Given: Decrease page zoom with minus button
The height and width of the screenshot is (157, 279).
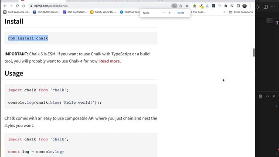Looking at the screenshot, I should tap(163, 13).
